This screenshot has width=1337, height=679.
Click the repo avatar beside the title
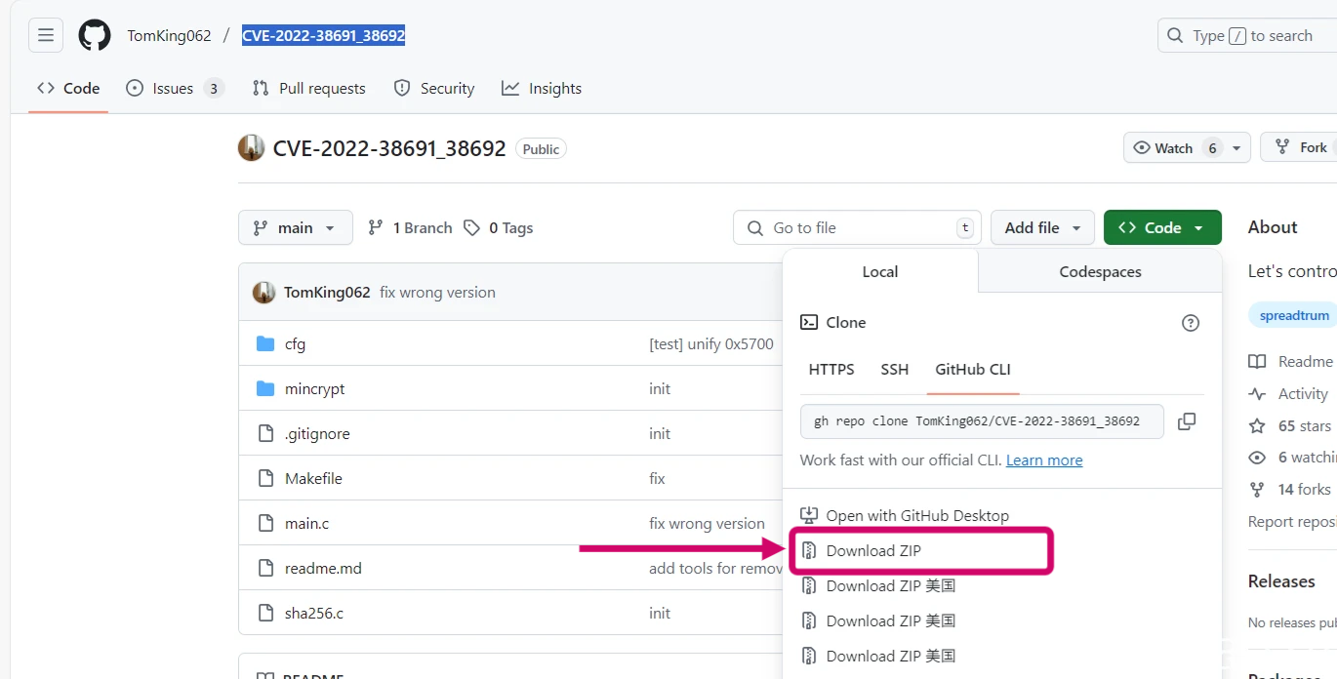coord(251,148)
